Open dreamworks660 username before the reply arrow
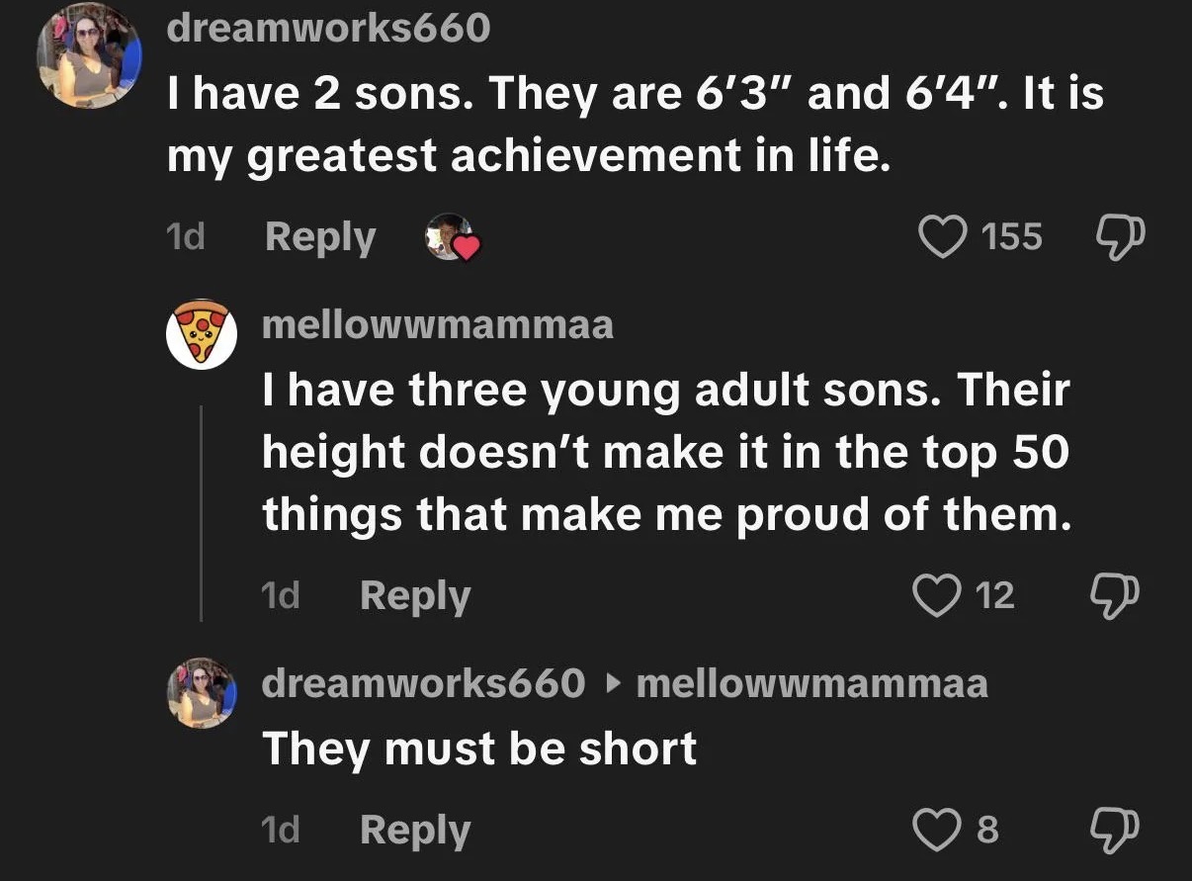This screenshot has height=881, width=1192. coord(423,683)
